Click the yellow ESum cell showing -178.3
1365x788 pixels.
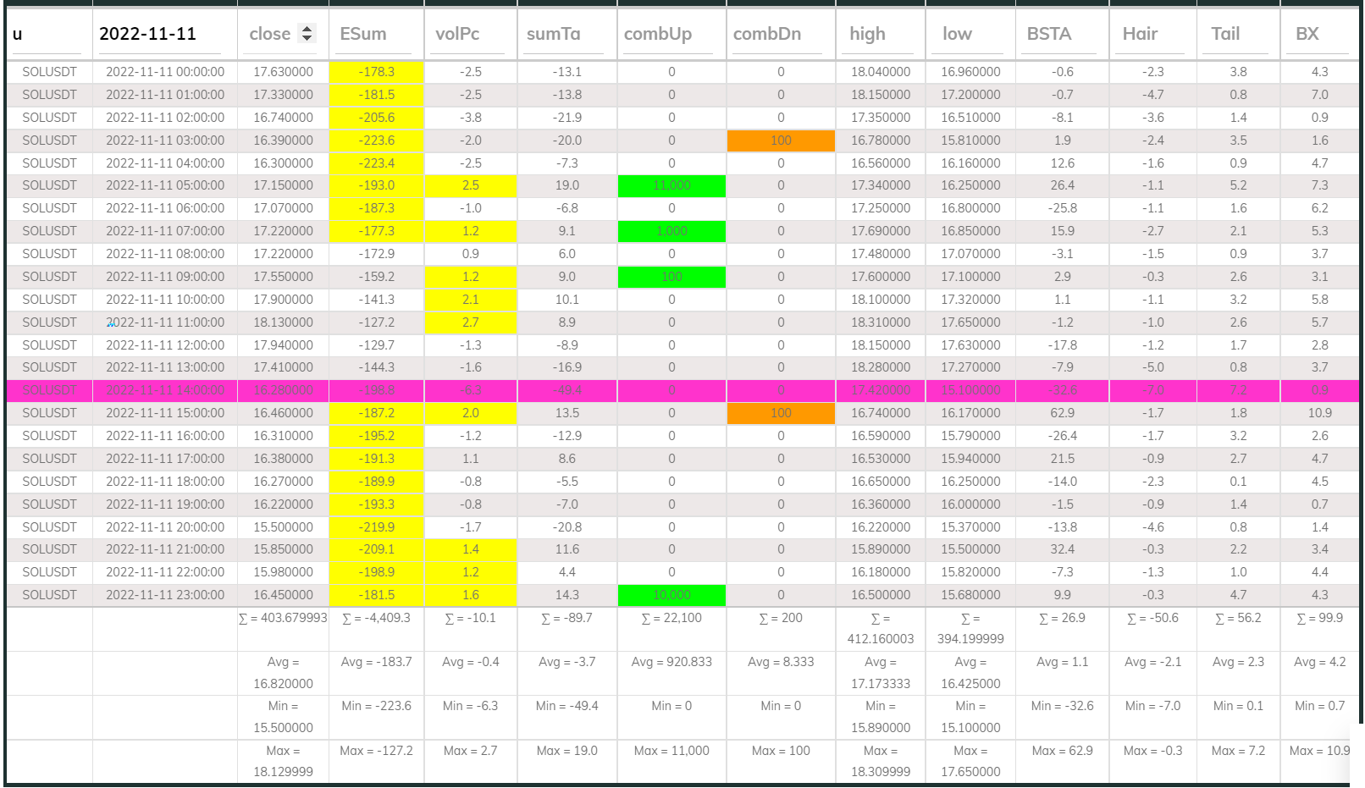pos(375,72)
